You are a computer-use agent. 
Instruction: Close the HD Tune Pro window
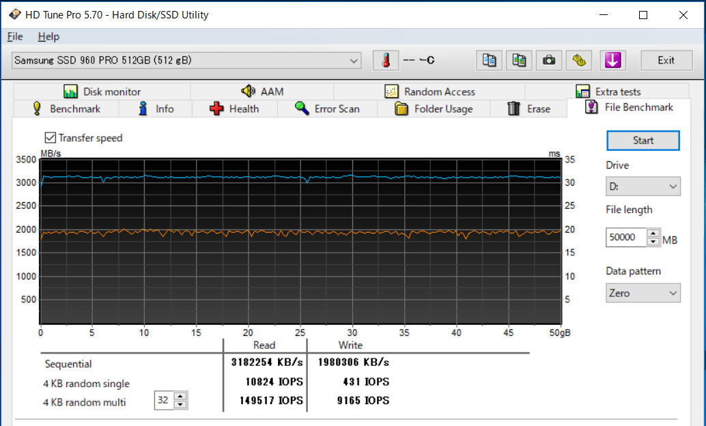tap(683, 15)
